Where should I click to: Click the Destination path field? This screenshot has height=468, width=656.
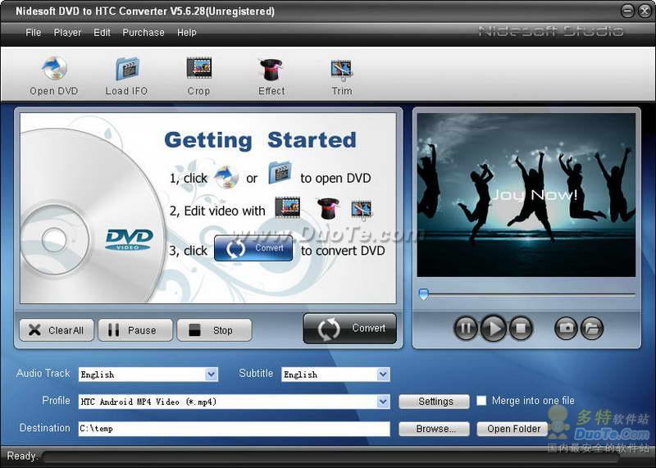pyautogui.click(x=235, y=429)
